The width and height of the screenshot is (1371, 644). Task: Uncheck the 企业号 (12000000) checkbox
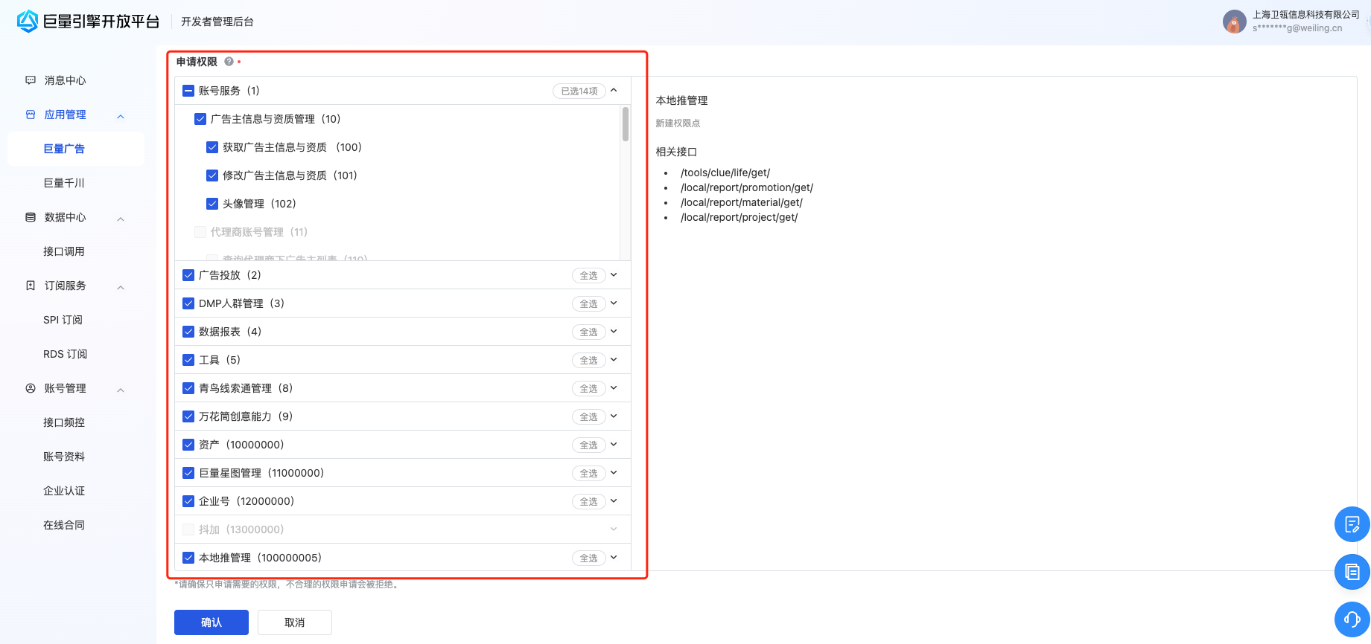188,501
